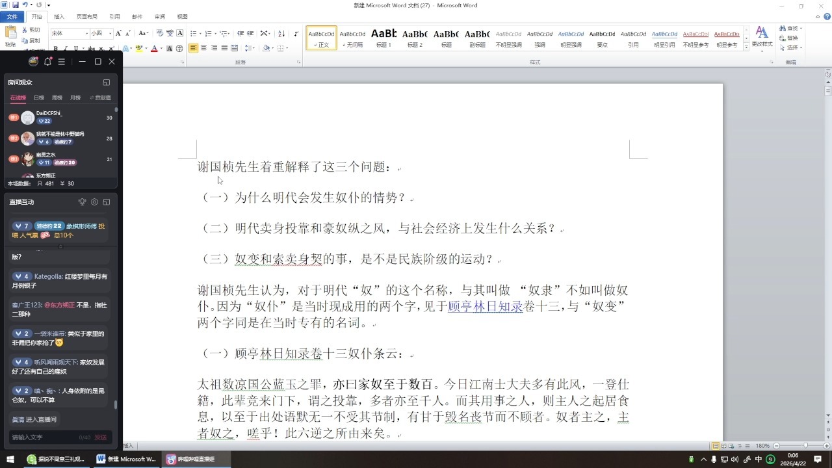
Task: Open the Word document taskbar button
Action: 127,459
